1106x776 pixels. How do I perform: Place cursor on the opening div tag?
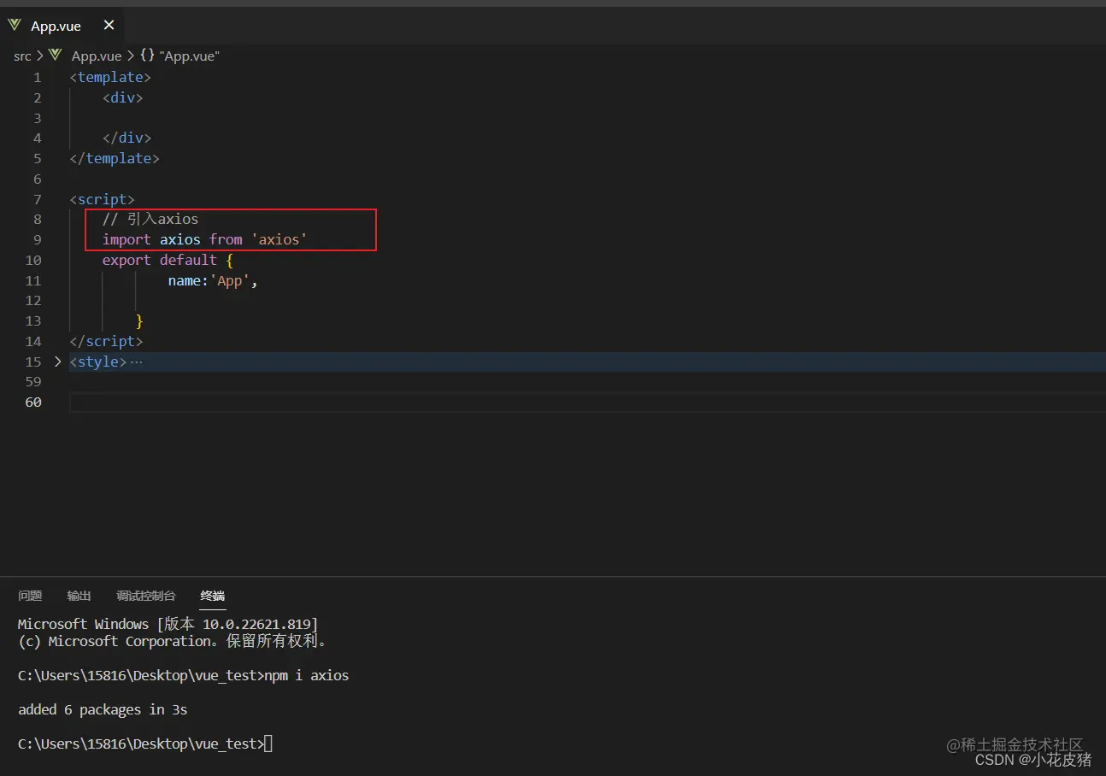122,97
